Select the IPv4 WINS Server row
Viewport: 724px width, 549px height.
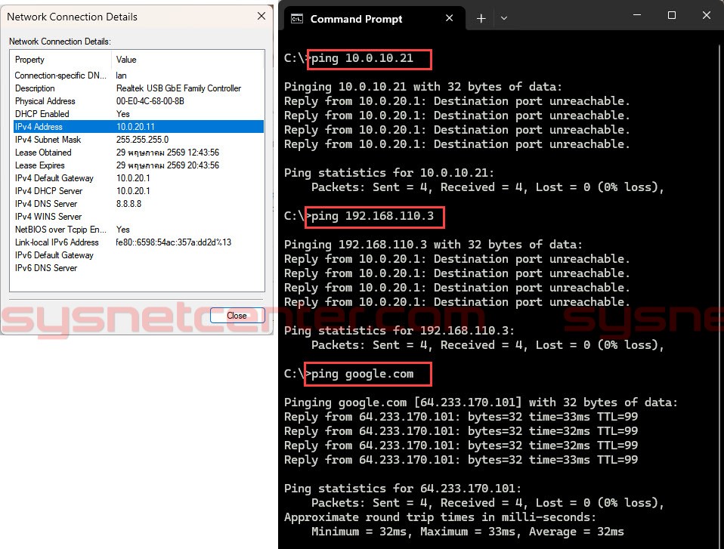coord(138,217)
